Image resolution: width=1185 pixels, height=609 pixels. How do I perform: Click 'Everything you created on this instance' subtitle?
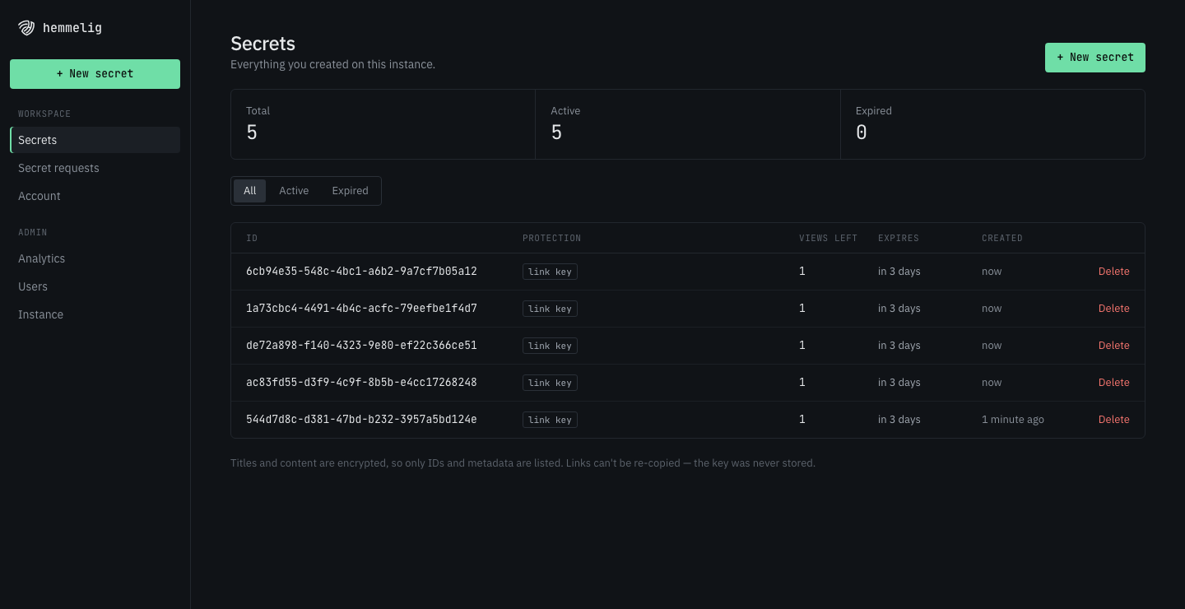pyautogui.click(x=332, y=64)
